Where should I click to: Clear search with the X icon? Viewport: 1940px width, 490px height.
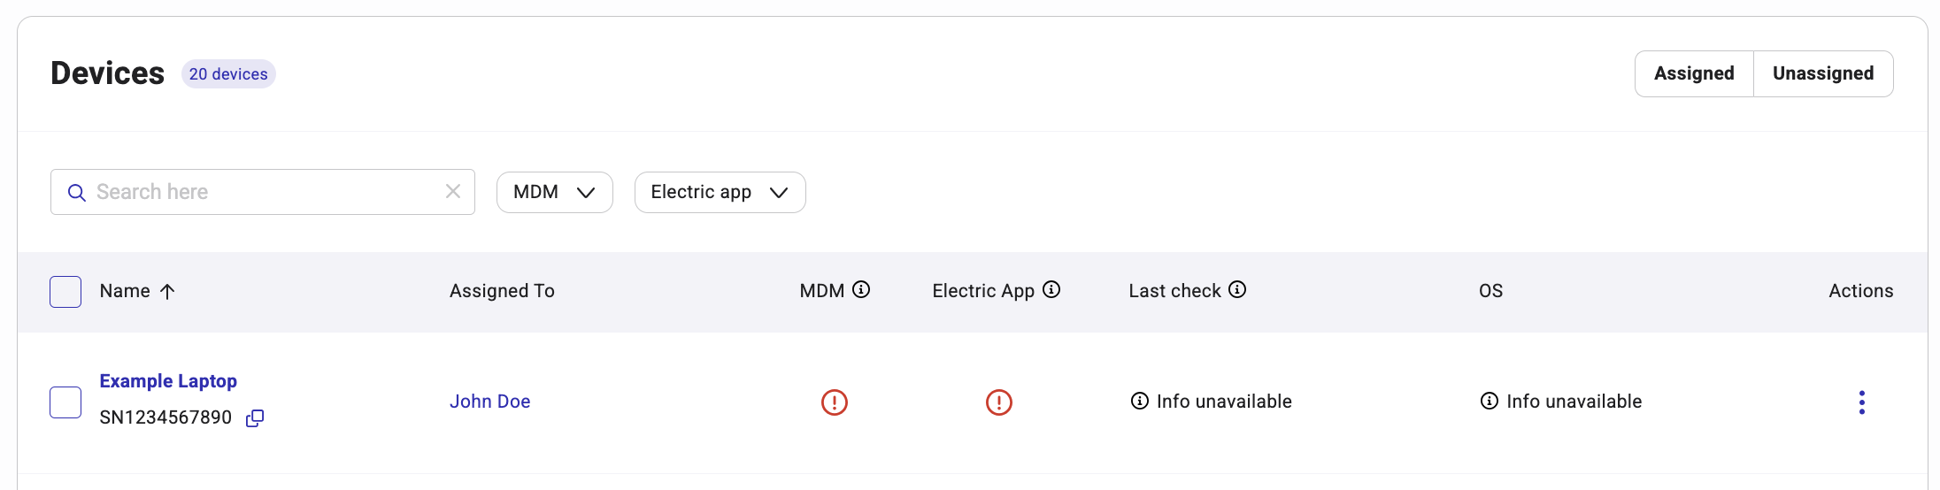pyautogui.click(x=453, y=191)
